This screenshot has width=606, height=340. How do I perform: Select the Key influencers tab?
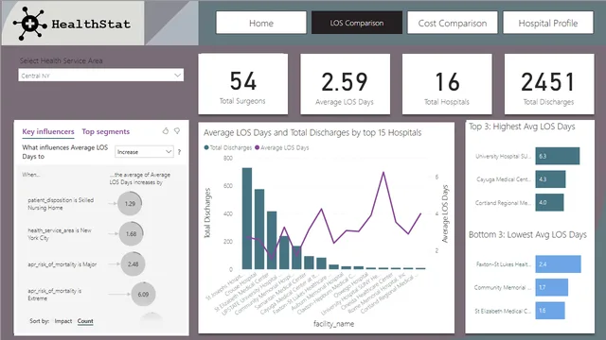tap(48, 132)
